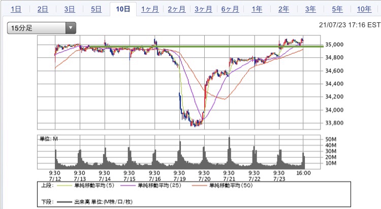Click the 上段: legend heading

point(47,186)
